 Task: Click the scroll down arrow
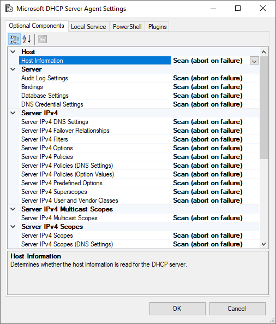coord(263,244)
